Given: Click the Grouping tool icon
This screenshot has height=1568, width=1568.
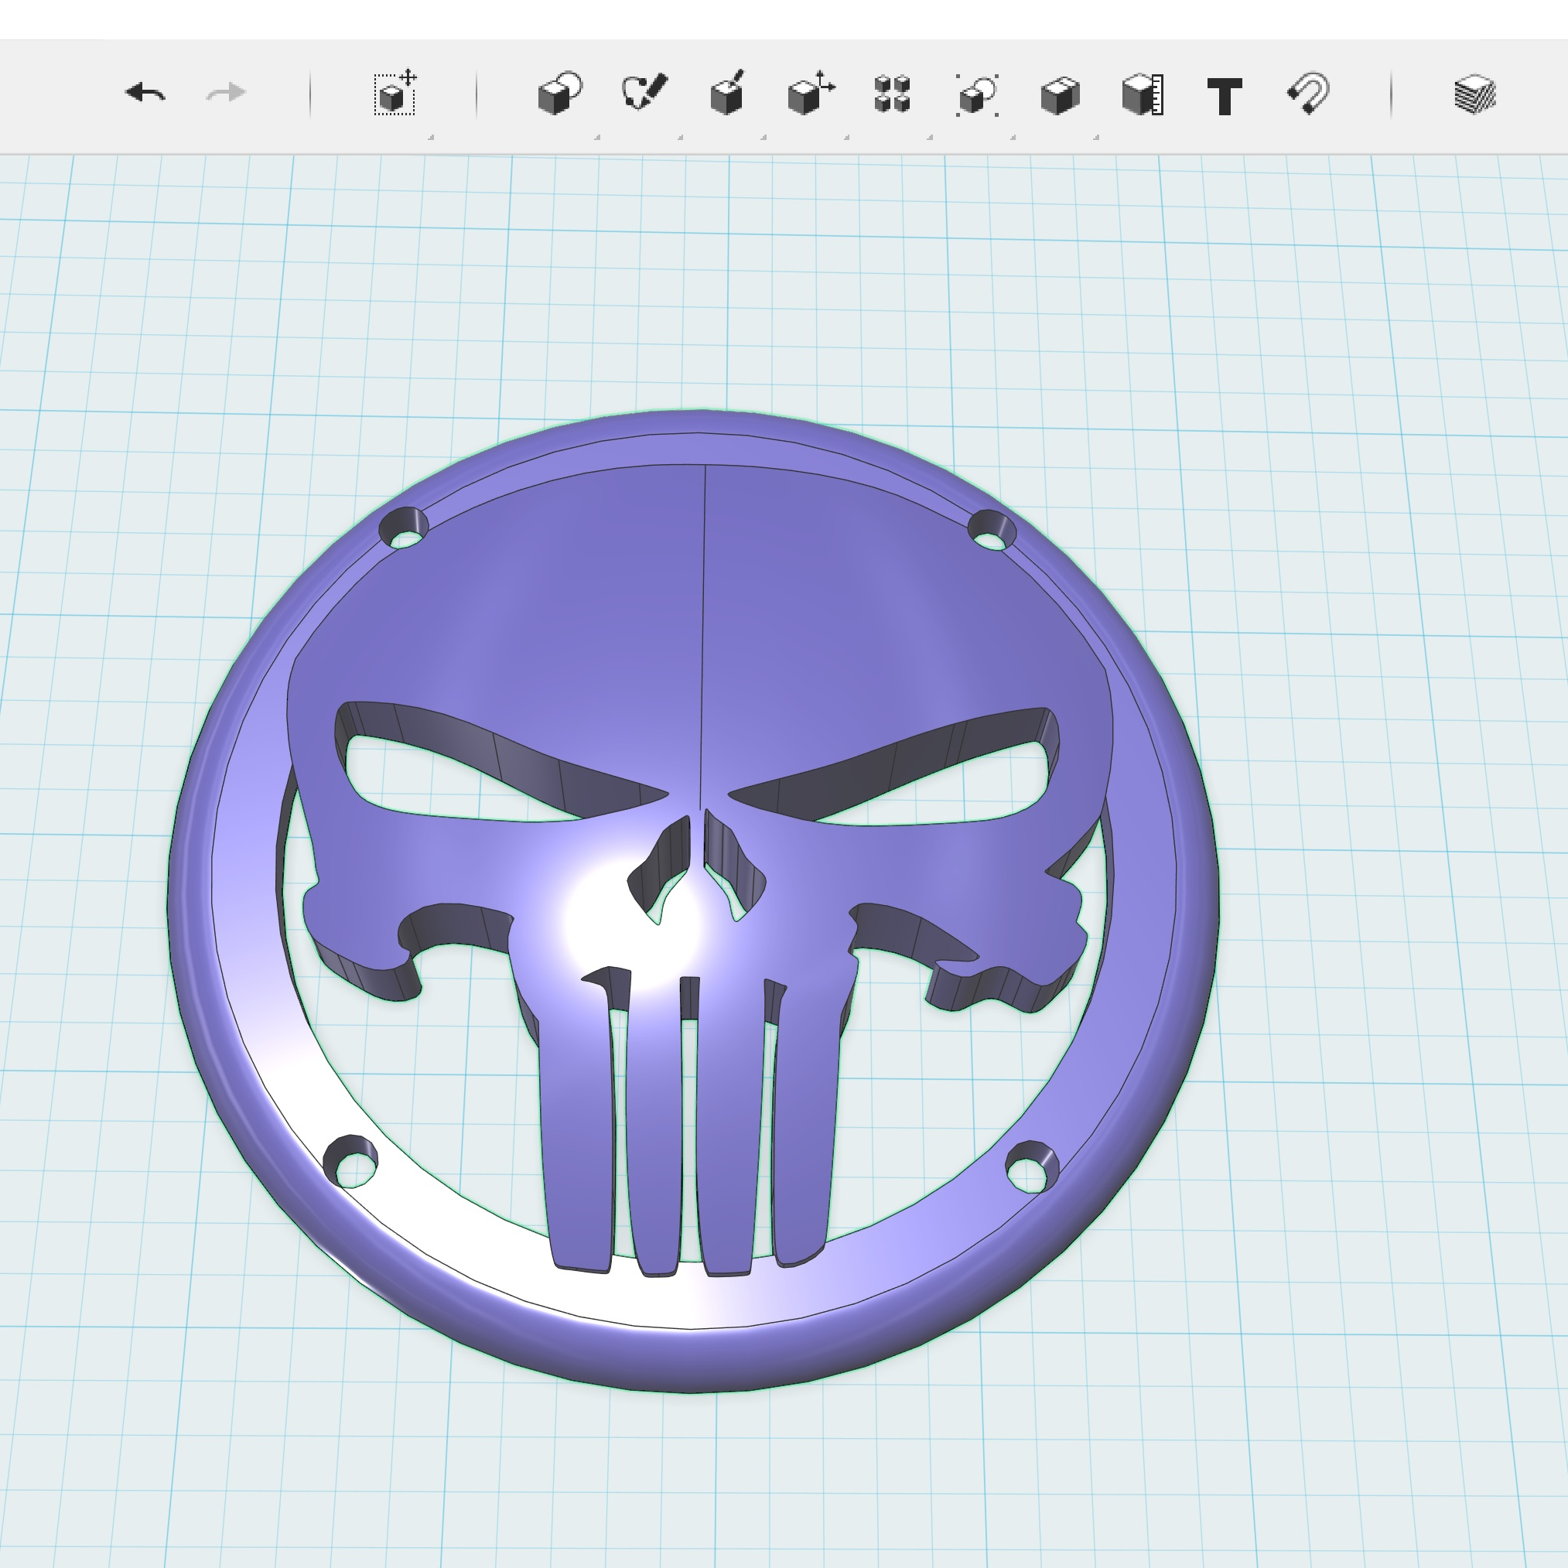Looking at the screenshot, I should [977, 94].
